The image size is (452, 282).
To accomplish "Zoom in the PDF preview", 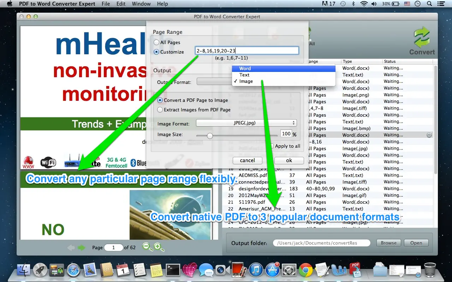I will click(159, 247).
